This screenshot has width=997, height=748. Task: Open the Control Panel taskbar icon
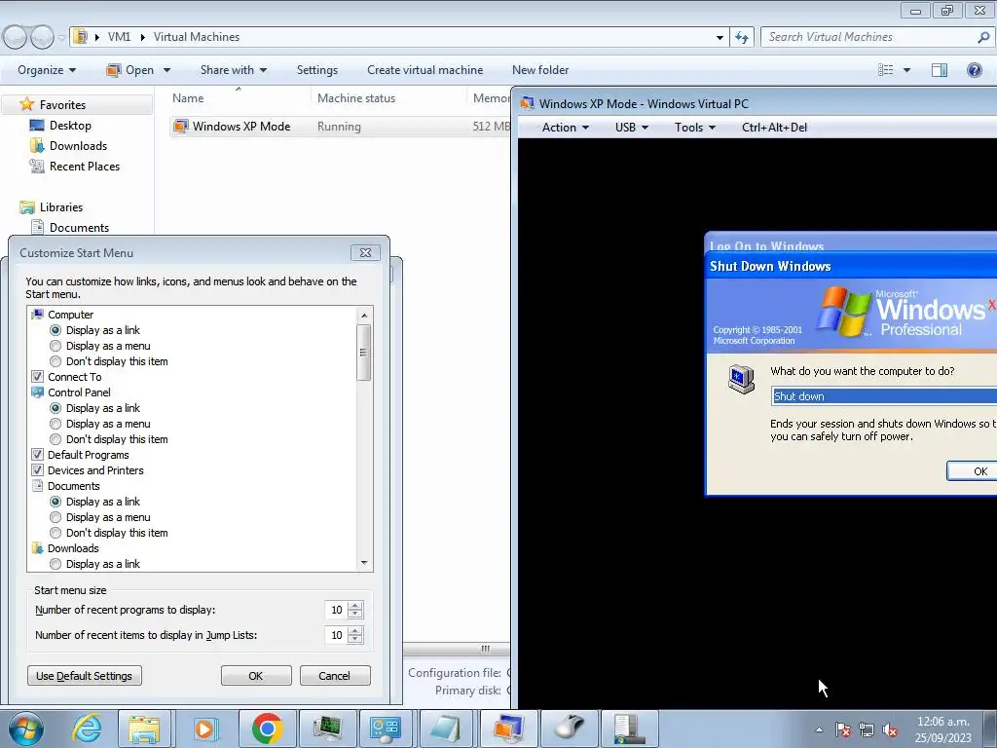[386, 729]
